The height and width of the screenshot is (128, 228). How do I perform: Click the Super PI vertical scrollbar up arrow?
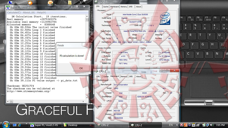click(x=87, y=16)
